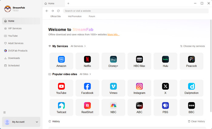Open the sidebar YouTube section

pos(21,36)
